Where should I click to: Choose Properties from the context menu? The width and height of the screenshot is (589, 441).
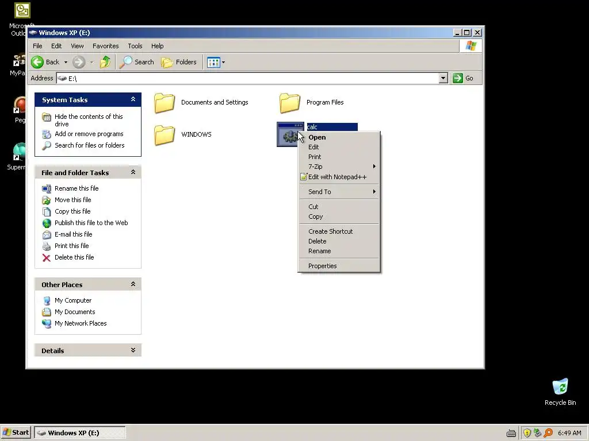tap(339, 266)
